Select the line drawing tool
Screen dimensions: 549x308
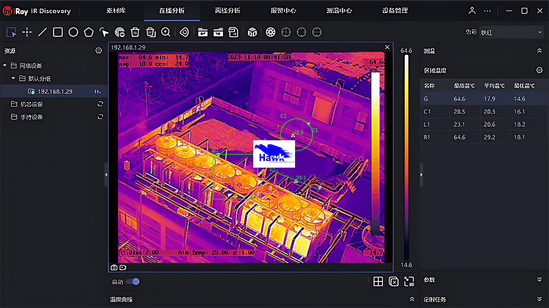pyautogui.click(x=43, y=32)
